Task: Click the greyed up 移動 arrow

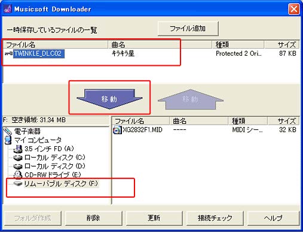Action: 191,99
